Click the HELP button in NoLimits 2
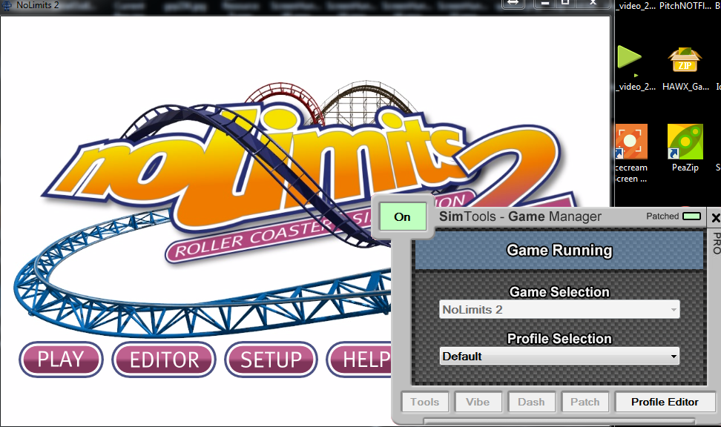The image size is (721, 427). (x=359, y=360)
